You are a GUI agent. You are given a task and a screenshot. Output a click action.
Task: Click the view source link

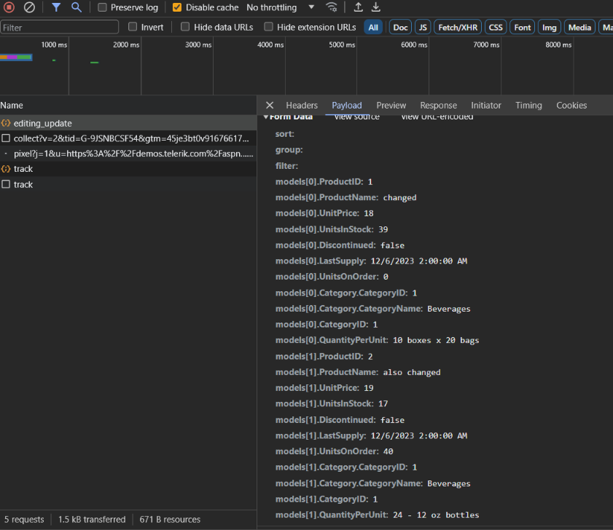pyautogui.click(x=356, y=116)
